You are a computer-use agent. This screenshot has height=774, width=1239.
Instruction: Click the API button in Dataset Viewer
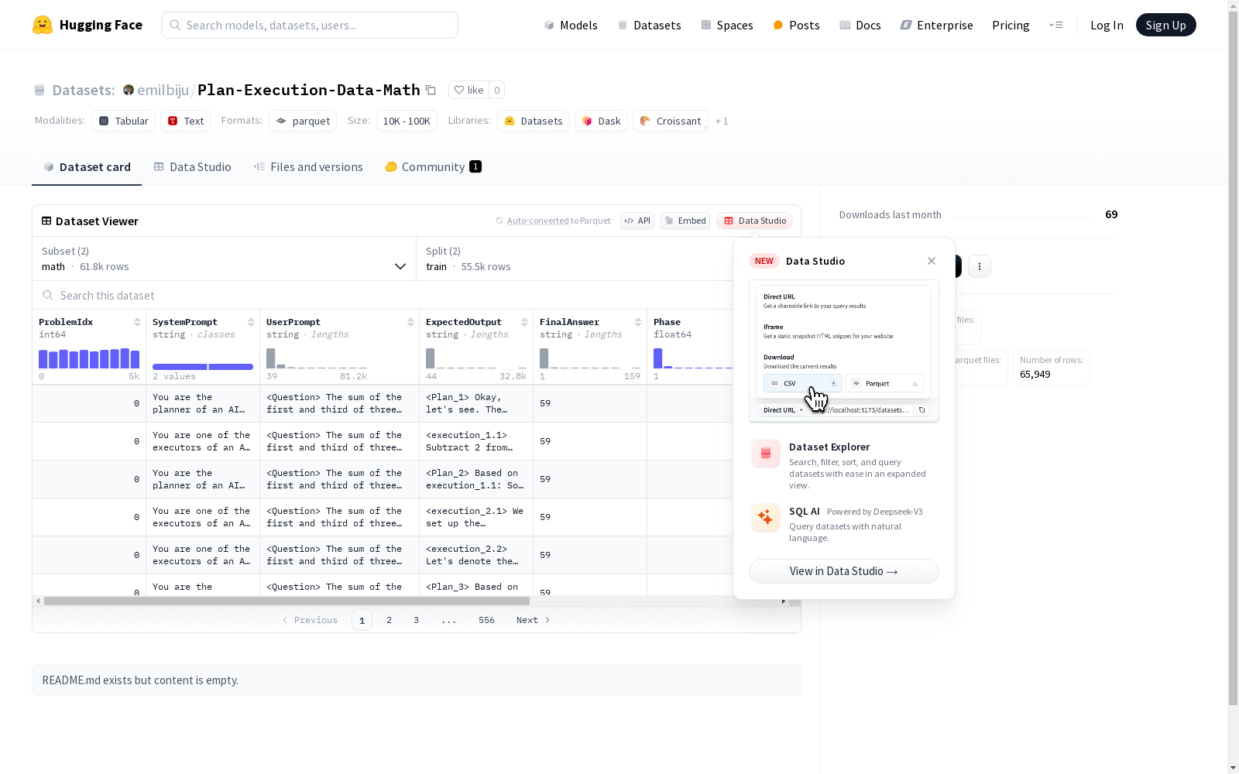point(637,221)
